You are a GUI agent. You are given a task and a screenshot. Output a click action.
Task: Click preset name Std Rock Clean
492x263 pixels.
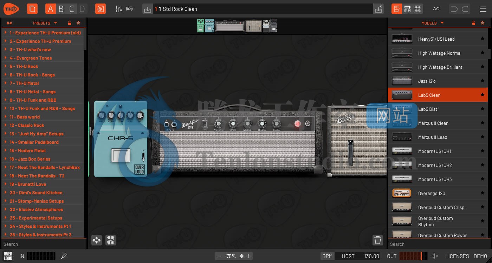point(180,9)
